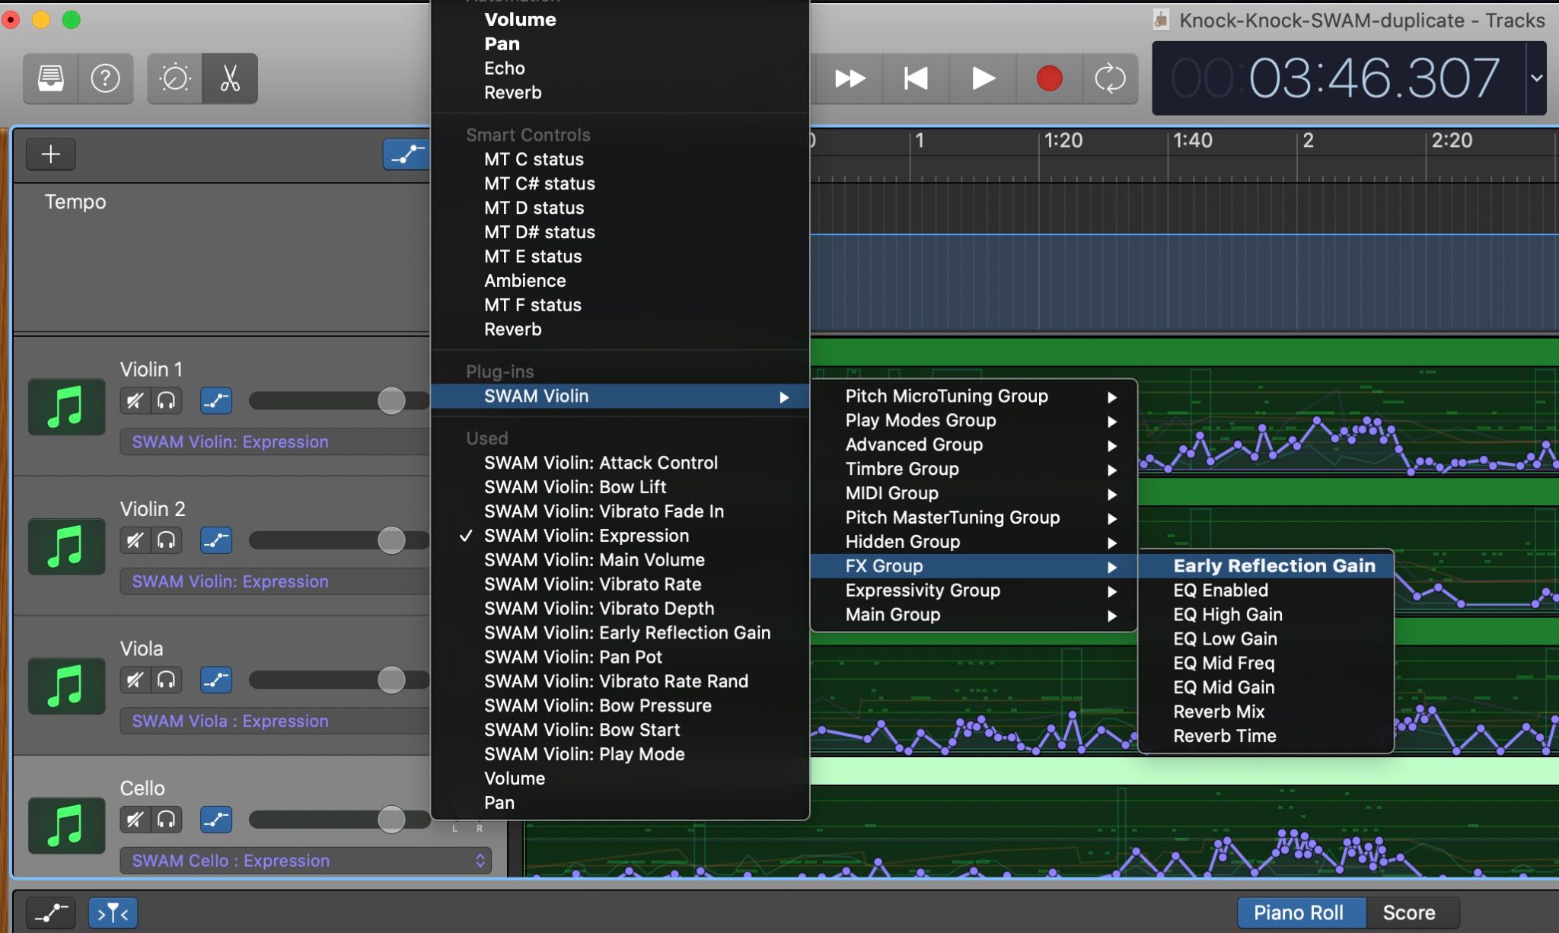Open Smart Controls dial icon
This screenshot has height=933, width=1559.
pos(175,78)
